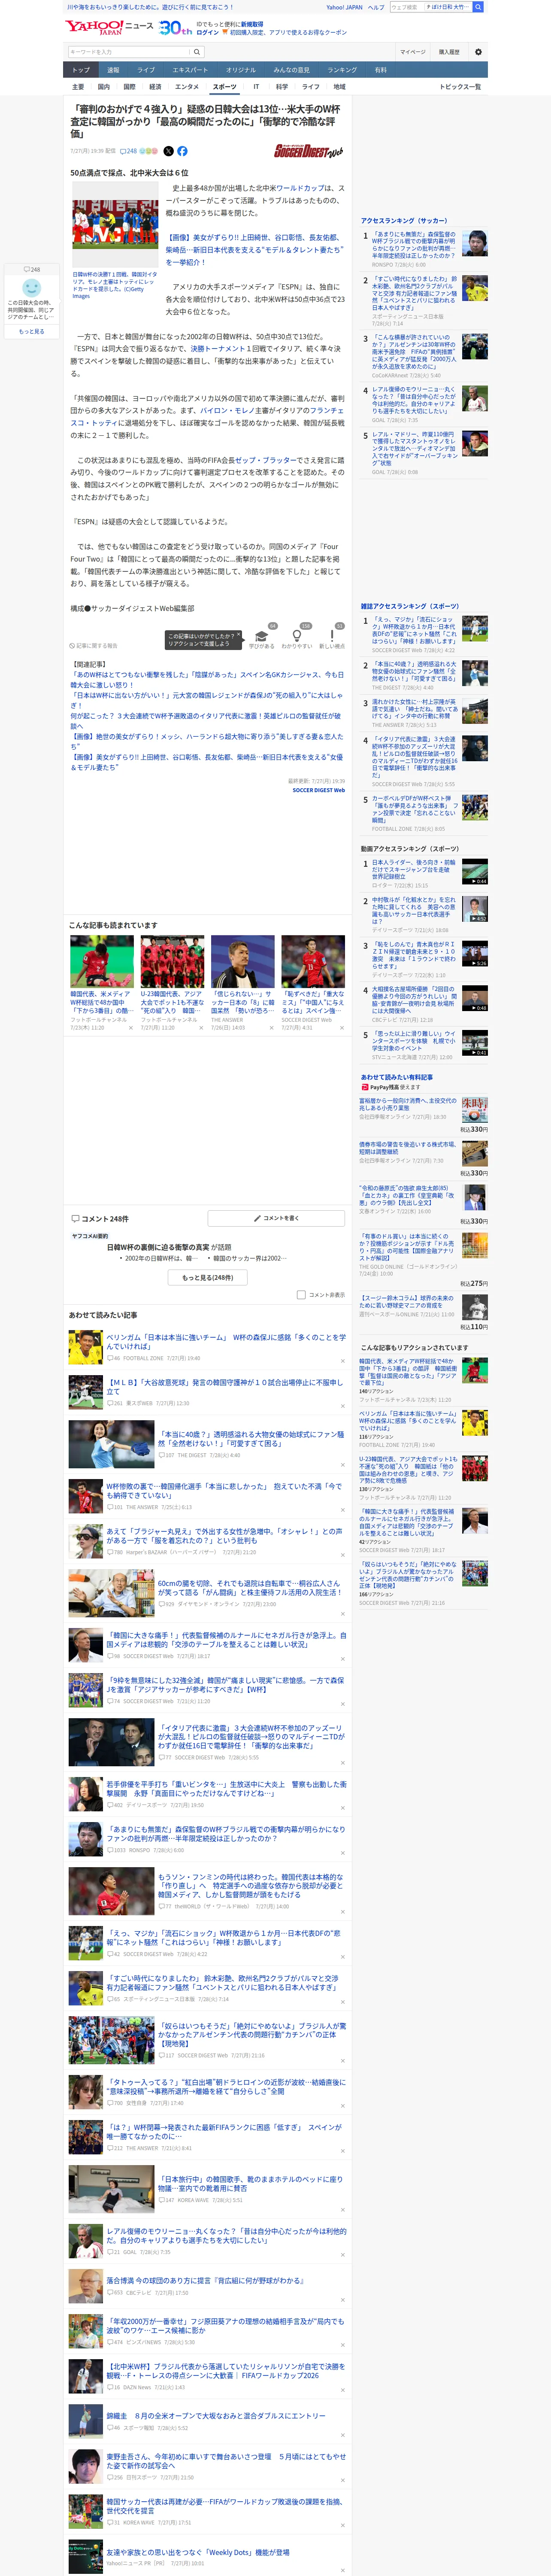Image resolution: width=551 pixels, height=2576 pixels.
Task: Click into the keyword search field
Action: pyautogui.click(x=129, y=52)
